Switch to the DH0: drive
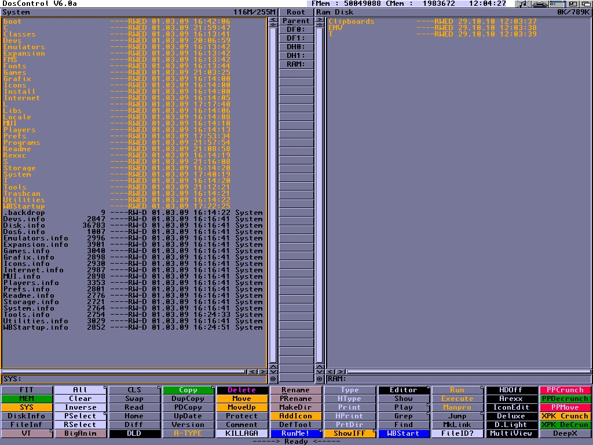The width and height of the screenshot is (593, 445). point(296,47)
